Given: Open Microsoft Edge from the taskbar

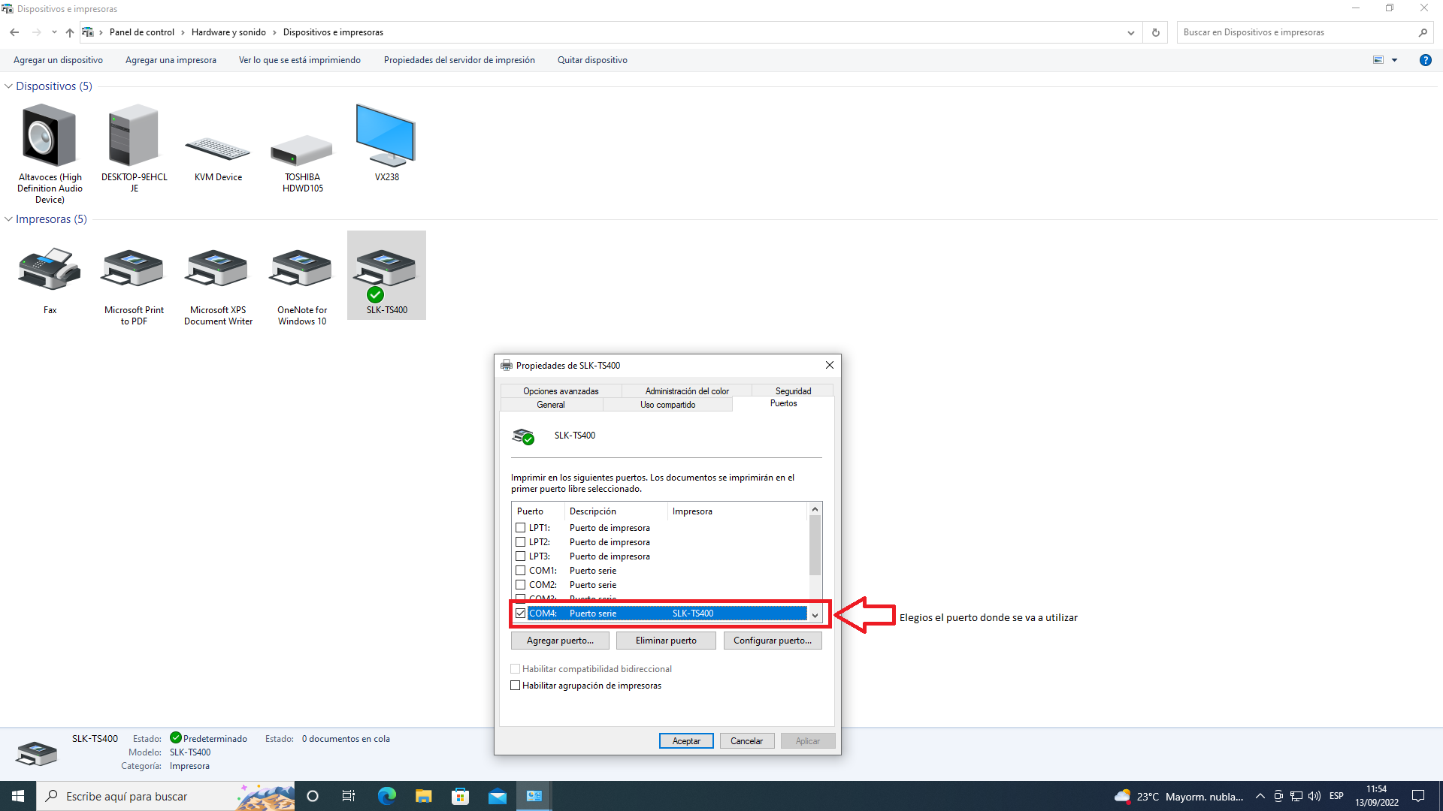Looking at the screenshot, I should [x=386, y=796].
